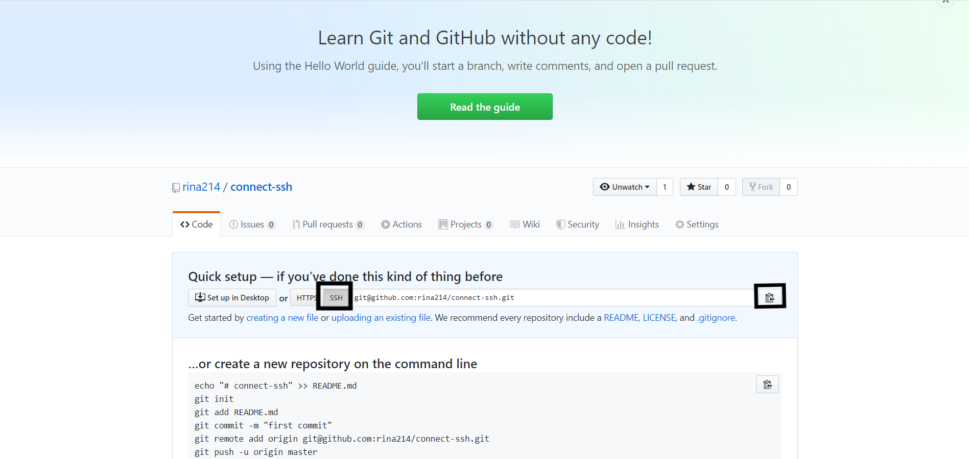The width and height of the screenshot is (969, 459).
Task: Open the watchers count of 1
Action: tap(665, 187)
